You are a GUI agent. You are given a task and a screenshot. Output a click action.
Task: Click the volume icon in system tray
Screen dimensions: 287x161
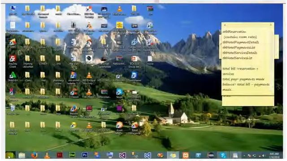(x=264, y=156)
